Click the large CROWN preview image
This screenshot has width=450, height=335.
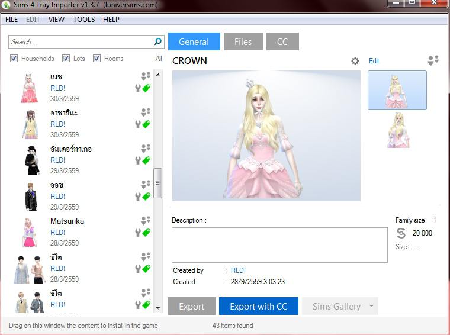(266, 136)
